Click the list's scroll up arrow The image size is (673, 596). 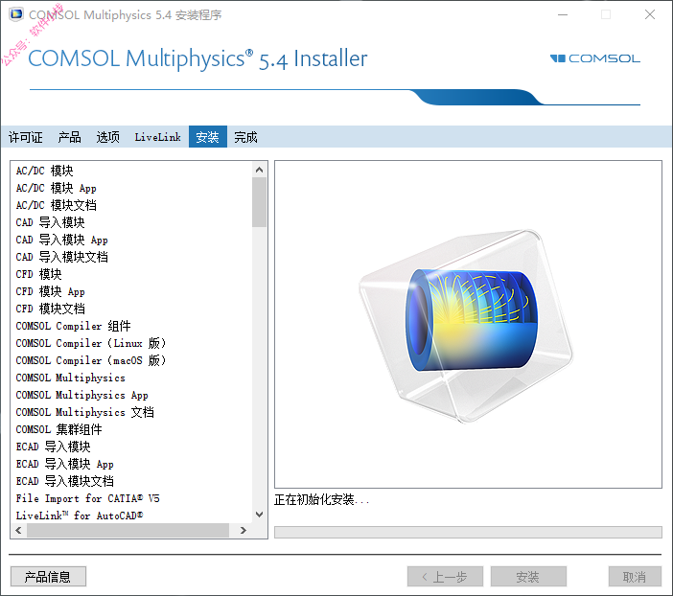click(x=259, y=170)
